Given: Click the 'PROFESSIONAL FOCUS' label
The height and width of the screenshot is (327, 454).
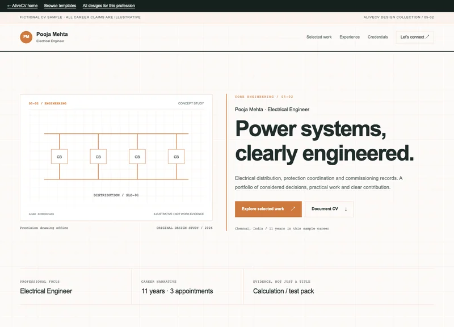Looking at the screenshot, I should coord(40,282).
